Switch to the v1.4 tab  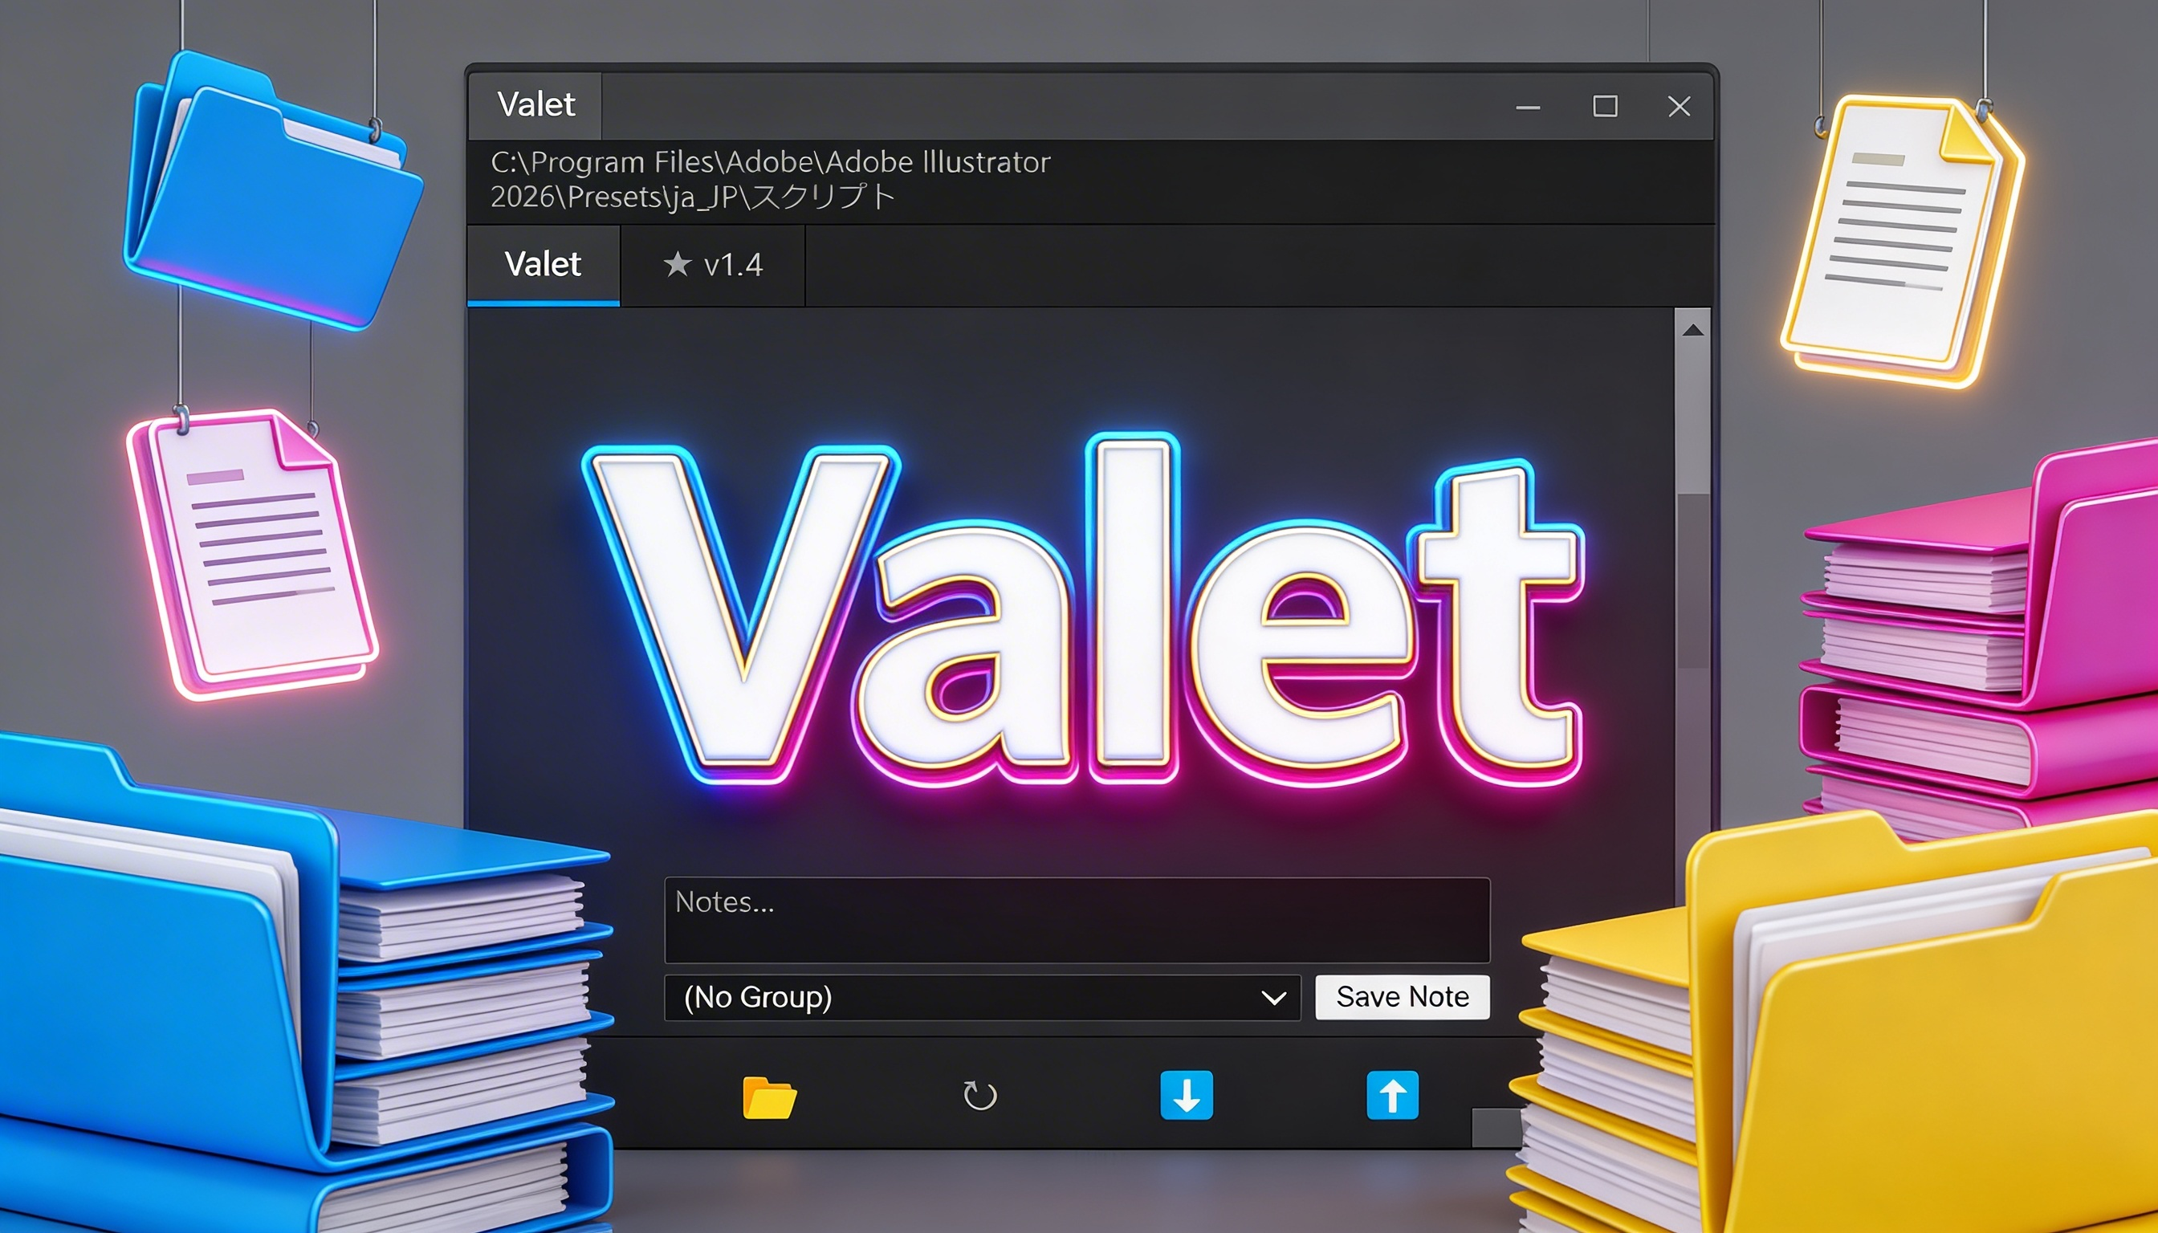pyautogui.click(x=712, y=265)
